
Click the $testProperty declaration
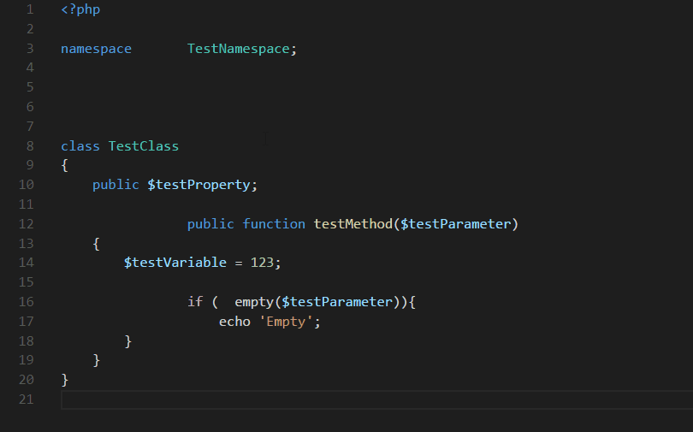(200, 185)
